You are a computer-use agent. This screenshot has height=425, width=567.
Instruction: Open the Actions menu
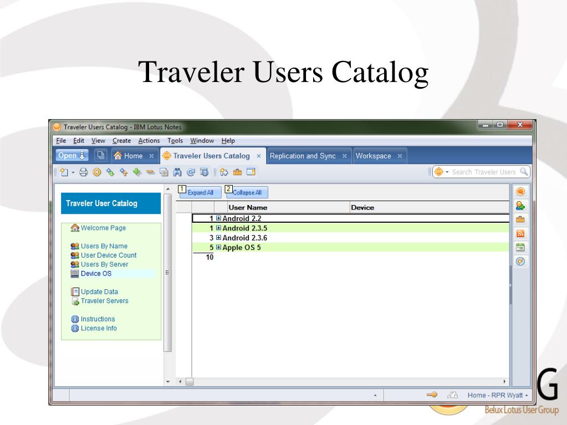(149, 141)
